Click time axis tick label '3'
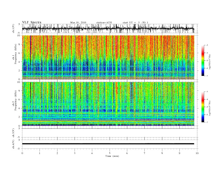Viewport: 222px width, 172px height. click(75, 153)
